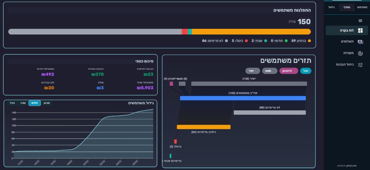Switch to the שותף tab
370x170 pixels.
pos(347,7)
